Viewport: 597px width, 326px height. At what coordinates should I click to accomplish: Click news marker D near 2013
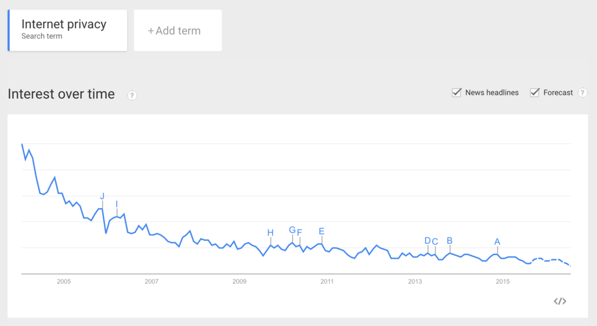[427, 241]
